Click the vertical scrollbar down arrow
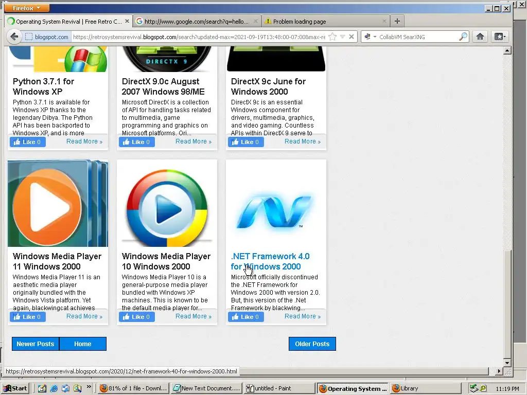The image size is (527, 395). pyautogui.click(x=507, y=363)
